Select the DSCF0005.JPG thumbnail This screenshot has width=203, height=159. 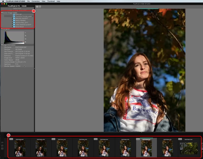pos(125,148)
